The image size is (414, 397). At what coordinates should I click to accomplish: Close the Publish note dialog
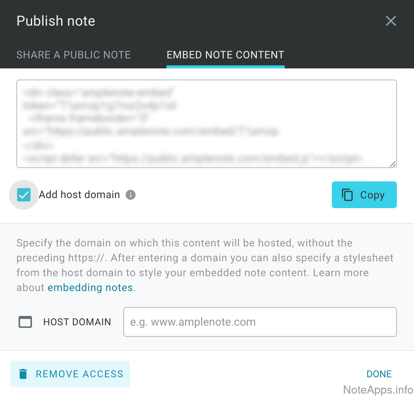(391, 21)
